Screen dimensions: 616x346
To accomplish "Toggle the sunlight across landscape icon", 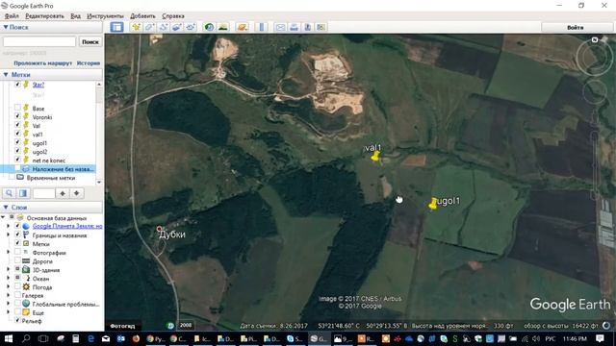I will pos(223,27).
